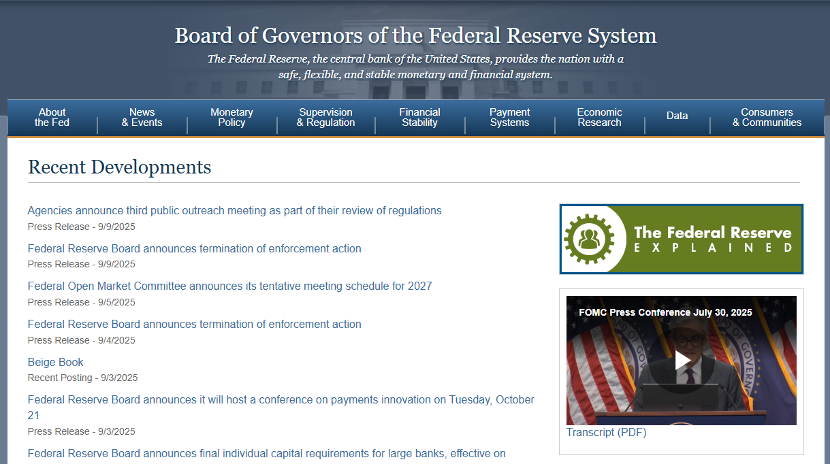Click the Recent Posting - 9/3/2025 label
The height and width of the screenshot is (464, 830).
82,378
